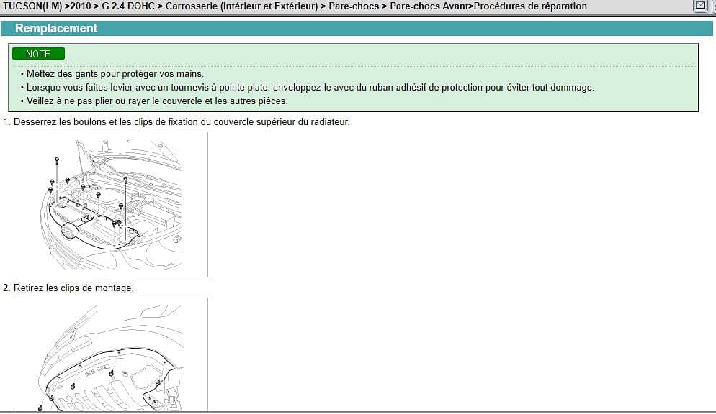Open Carrosserie (Intérieur et Extérieur) breadcrumb
This screenshot has width=716, height=414.
(241, 6)
